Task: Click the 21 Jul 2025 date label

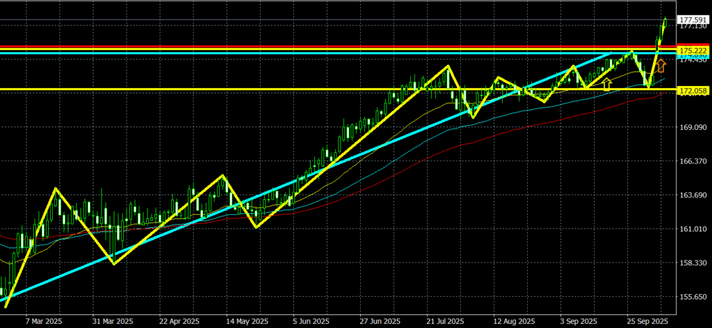Action: (444, 322)
